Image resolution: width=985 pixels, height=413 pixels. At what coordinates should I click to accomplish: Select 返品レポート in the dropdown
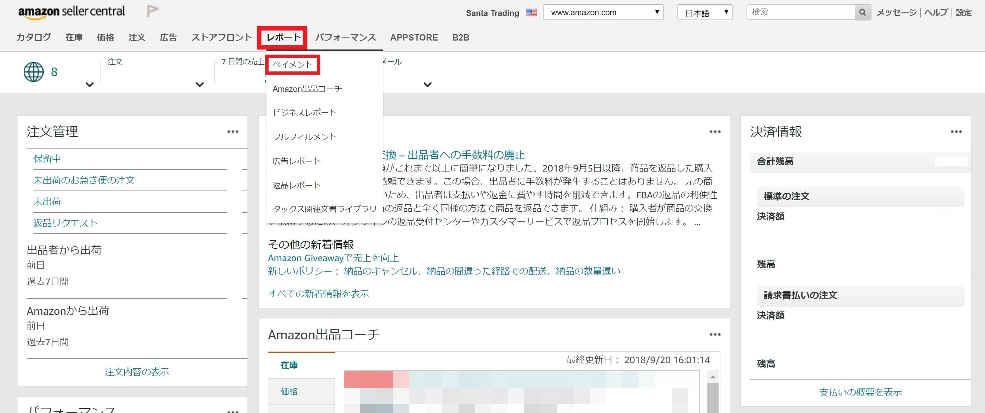pos(296,185)
